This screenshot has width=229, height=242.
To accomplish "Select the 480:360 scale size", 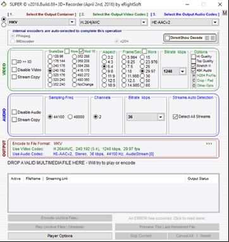I will 74,80.
